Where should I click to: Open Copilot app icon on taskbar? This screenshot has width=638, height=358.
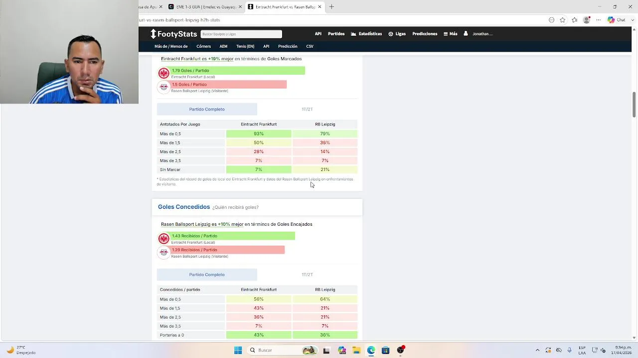click(x=342, y=350)
